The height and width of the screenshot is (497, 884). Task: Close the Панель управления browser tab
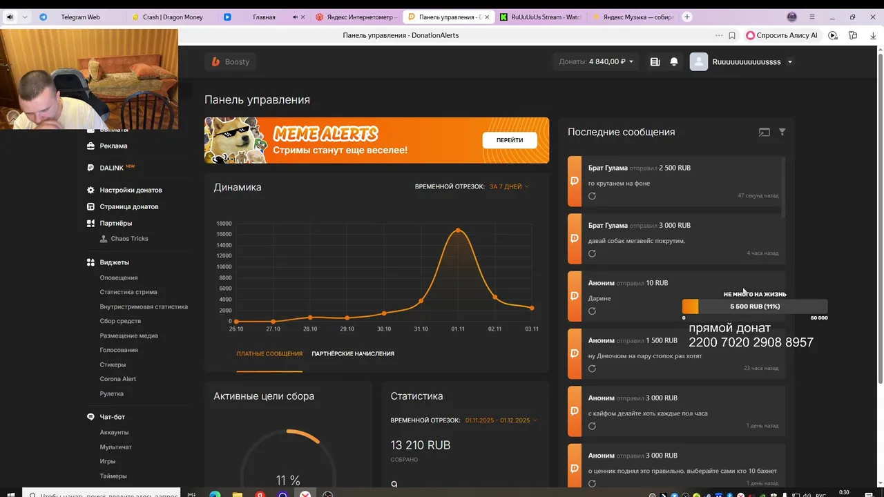pyautogui.click(x=487, y=17)
